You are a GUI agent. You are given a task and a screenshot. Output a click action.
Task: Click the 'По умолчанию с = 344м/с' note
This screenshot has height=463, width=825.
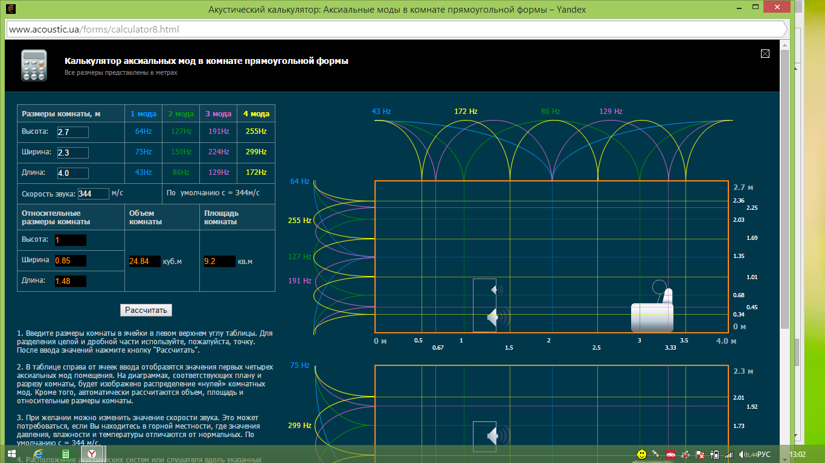pos(213,193)
